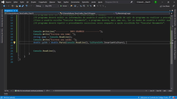The image size is (177, 99).
Task: Open the find in files icon
Action: point(71,6)
